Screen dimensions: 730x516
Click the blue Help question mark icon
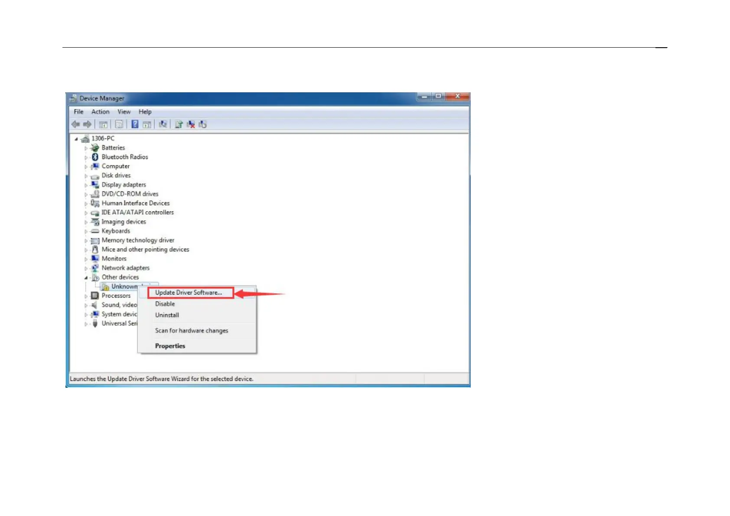click(x=135, y=124)
